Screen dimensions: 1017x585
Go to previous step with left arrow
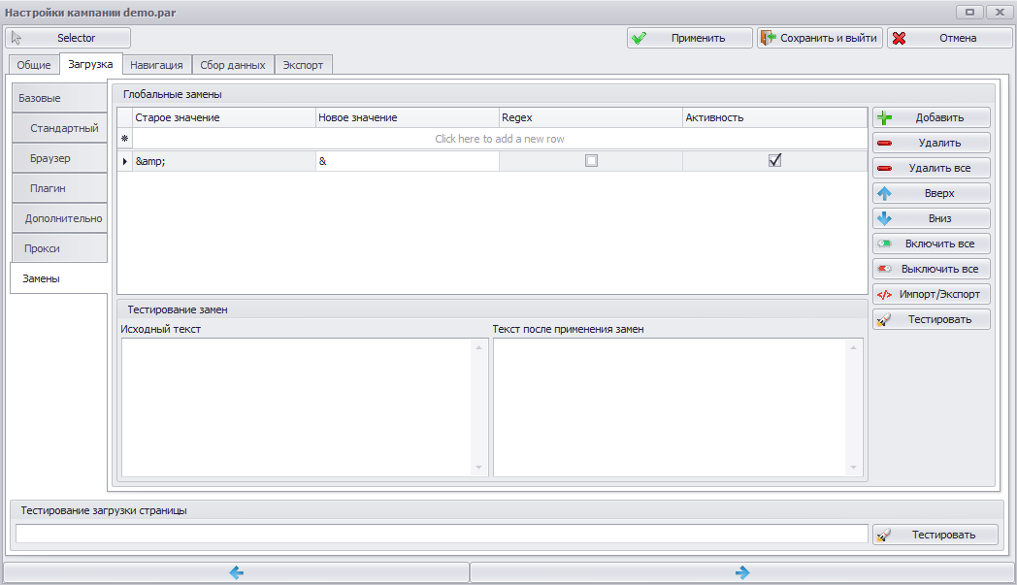237,572
